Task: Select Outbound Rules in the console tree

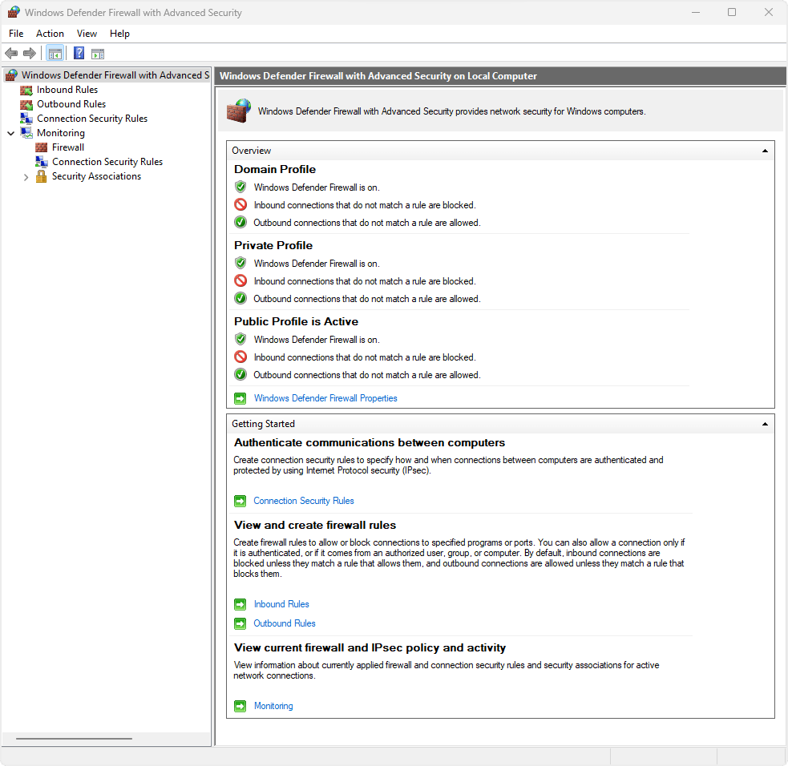Action: click(71, 103)
